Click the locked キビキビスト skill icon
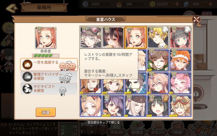 [x=27, y=89]
